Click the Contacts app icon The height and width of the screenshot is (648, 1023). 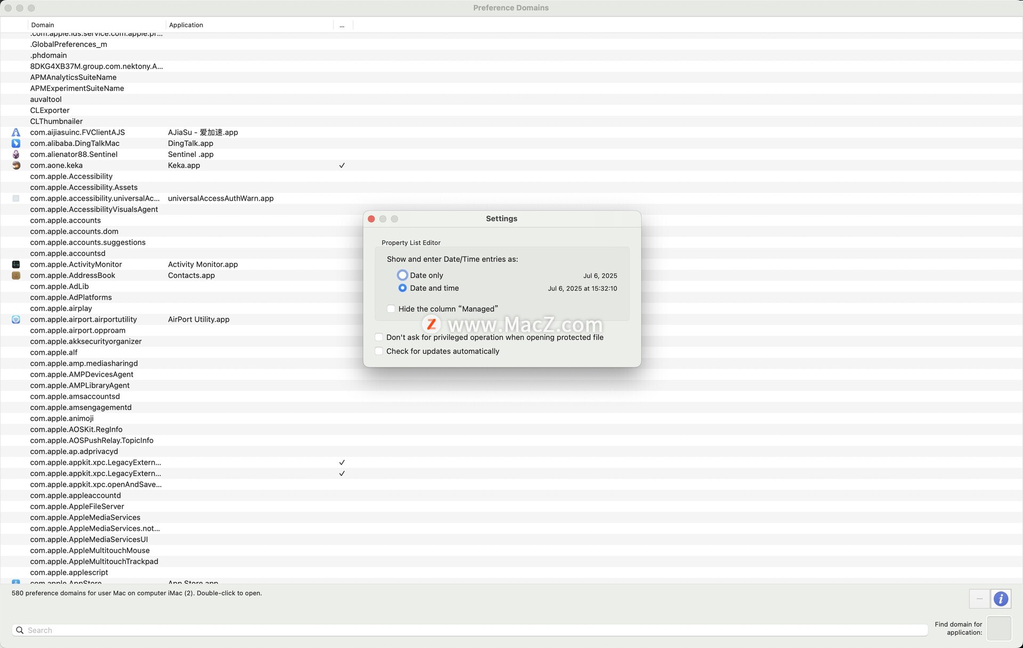(16, 276)
